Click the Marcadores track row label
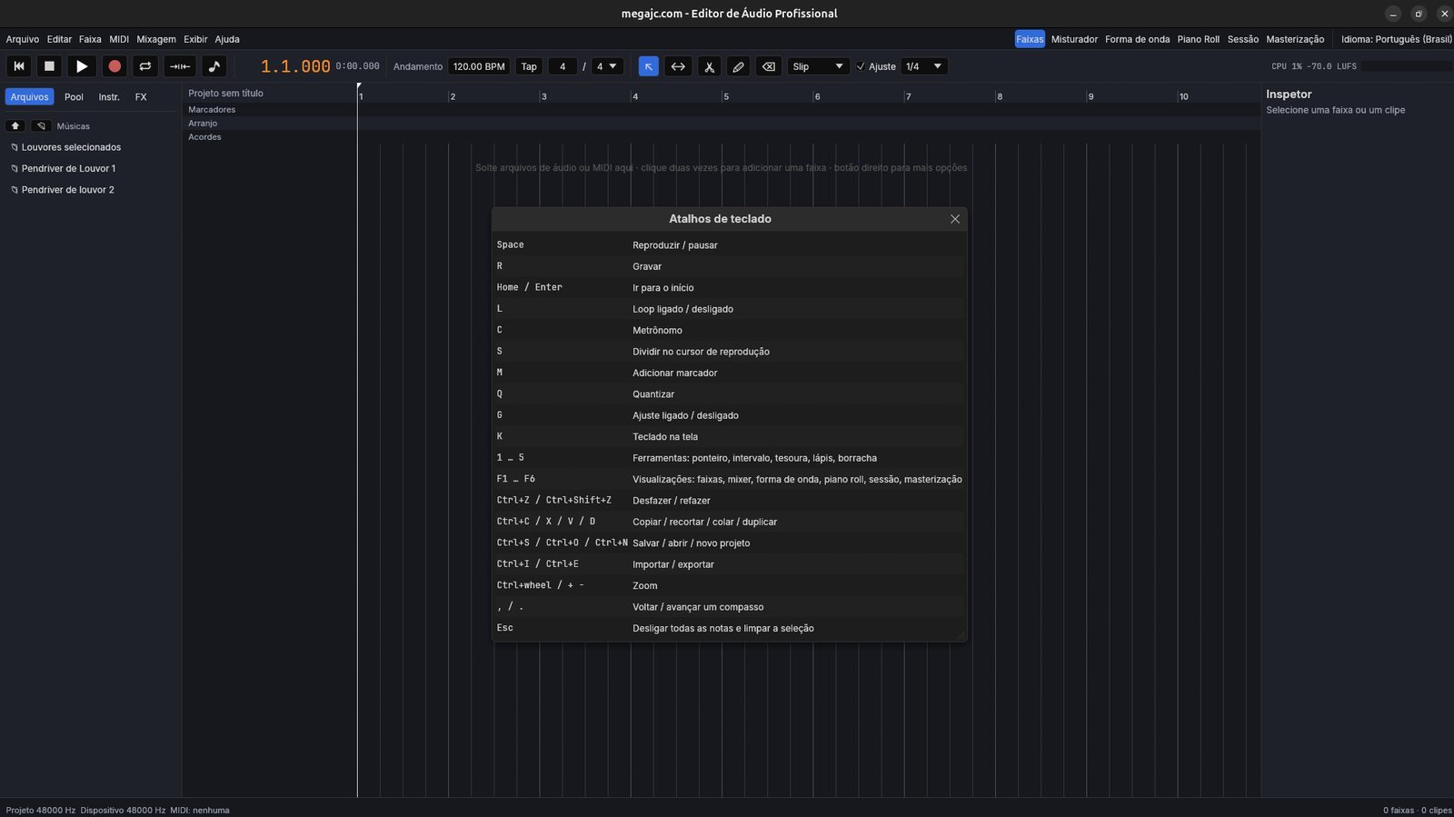 tap(212, 110)
